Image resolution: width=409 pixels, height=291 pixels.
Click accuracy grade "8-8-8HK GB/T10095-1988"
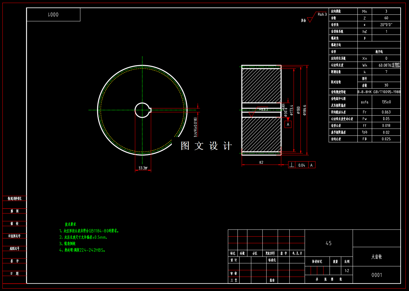click(379, 92)
